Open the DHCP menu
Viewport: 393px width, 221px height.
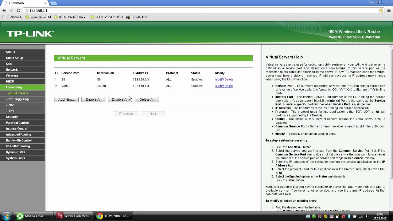22,81
